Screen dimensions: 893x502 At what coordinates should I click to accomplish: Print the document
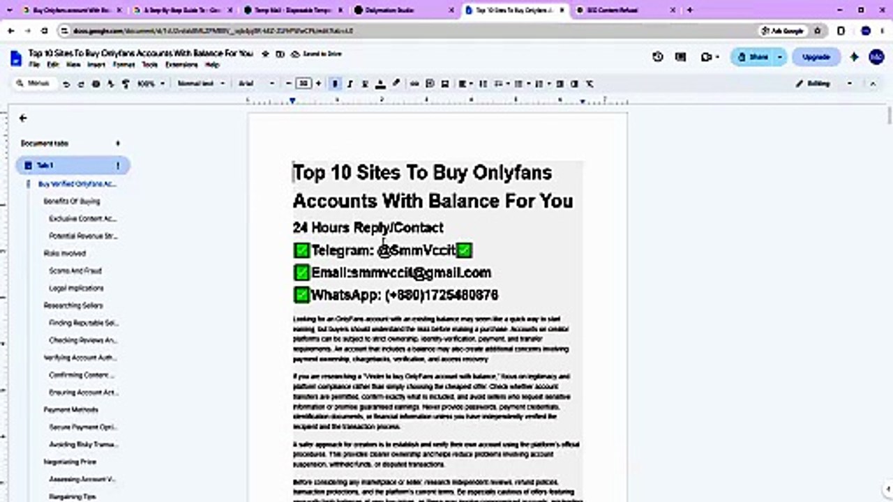click(96, 84)
